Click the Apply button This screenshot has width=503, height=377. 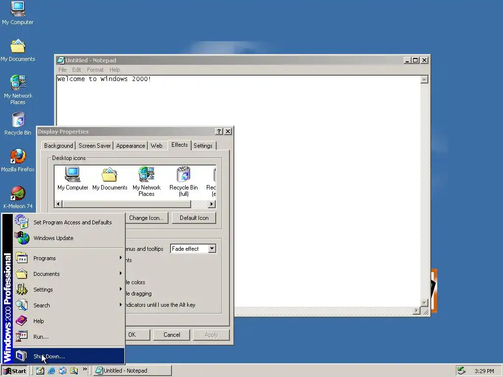click(211, 335)
